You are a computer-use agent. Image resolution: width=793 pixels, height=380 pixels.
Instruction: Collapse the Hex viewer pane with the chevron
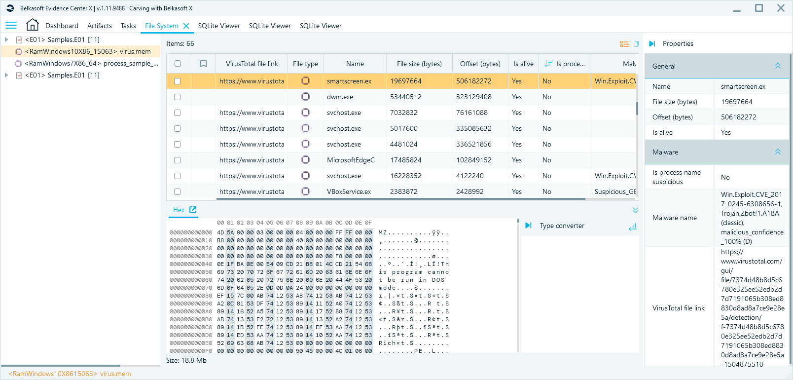635,210
